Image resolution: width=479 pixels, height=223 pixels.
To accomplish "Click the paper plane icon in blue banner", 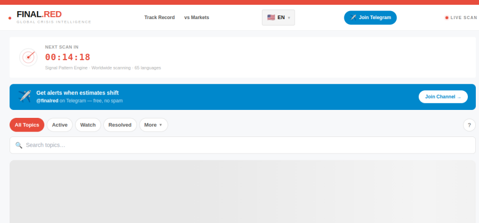I will [24, 96].
